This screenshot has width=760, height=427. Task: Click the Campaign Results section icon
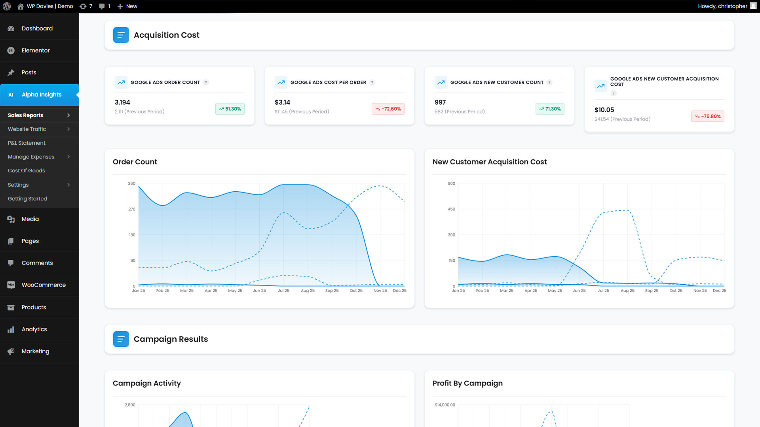point(121,339)
